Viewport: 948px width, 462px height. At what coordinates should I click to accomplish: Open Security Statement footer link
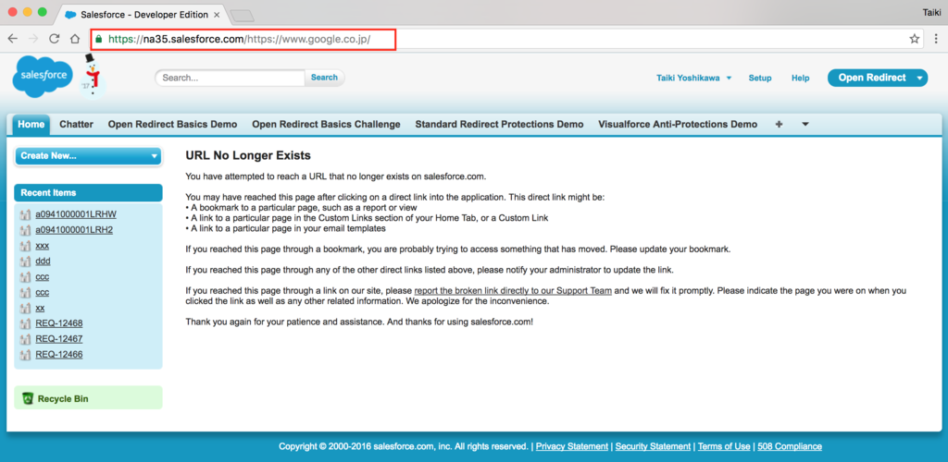click(653, 446)
